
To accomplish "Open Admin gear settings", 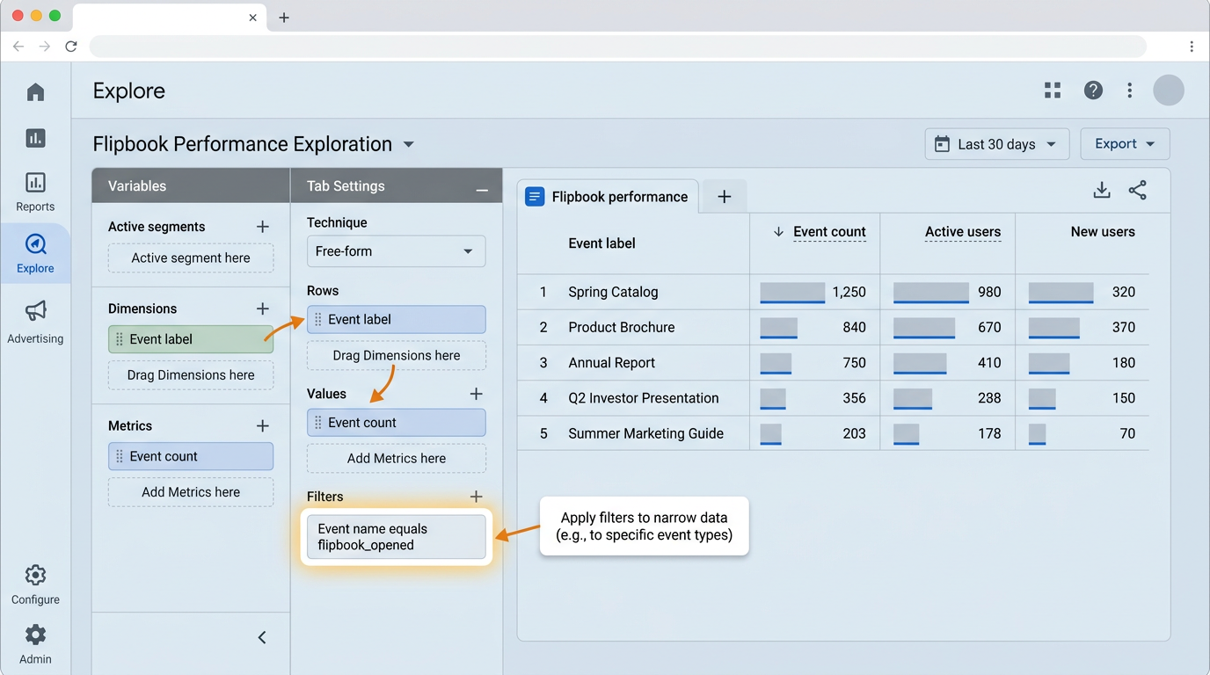I will [35, 643].
